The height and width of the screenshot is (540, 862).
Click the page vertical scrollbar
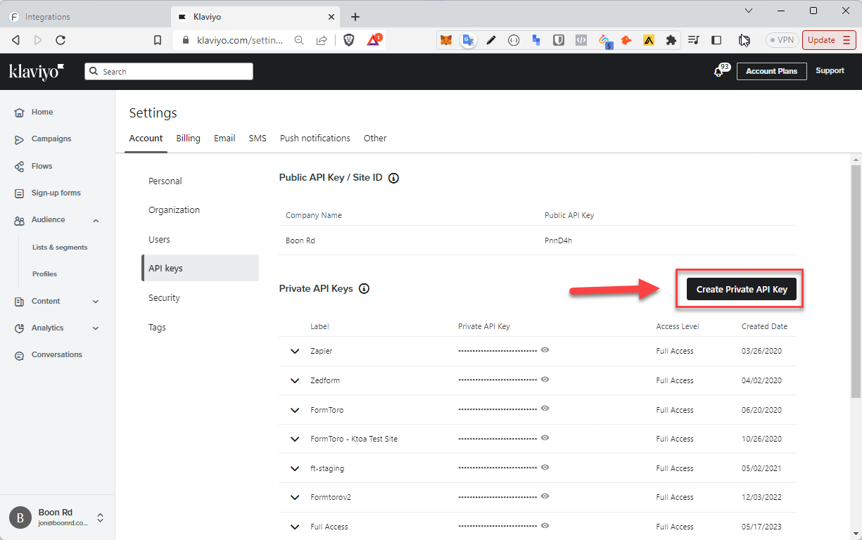pos(856,281)
